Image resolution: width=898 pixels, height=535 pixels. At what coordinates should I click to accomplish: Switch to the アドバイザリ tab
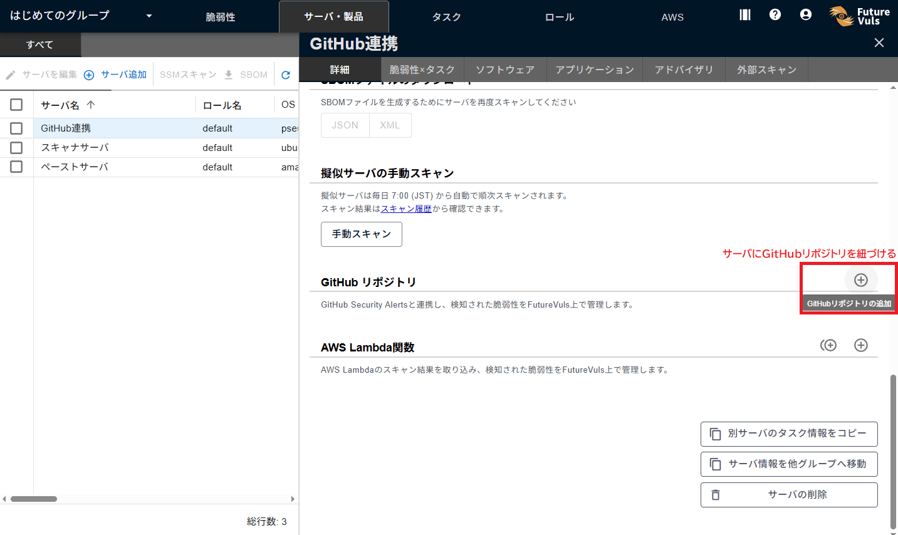click(x=684, y=70)
